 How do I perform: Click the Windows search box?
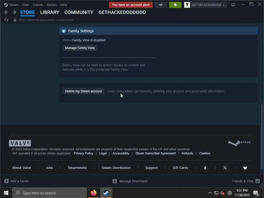49,193
